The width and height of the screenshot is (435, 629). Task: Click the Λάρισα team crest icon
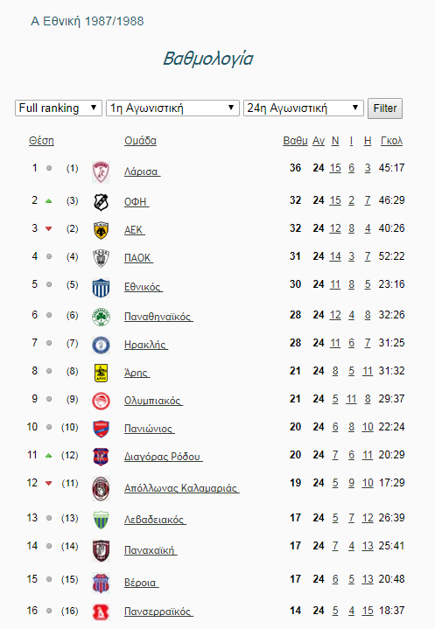point(101,171)
